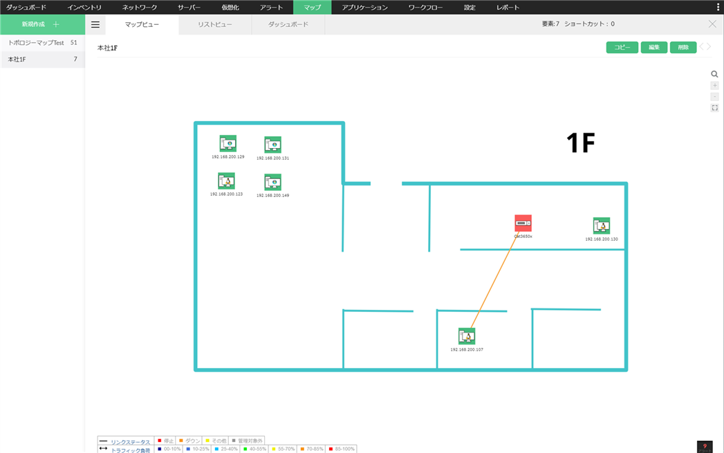Toggle fullscreen map view icon

click(715, 108)
